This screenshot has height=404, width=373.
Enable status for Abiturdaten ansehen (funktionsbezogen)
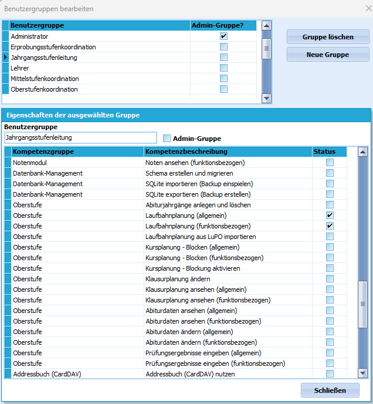(330, 321)
